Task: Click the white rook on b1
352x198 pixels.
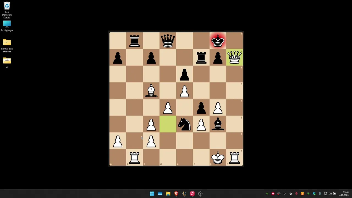Action: coord(134,158)
